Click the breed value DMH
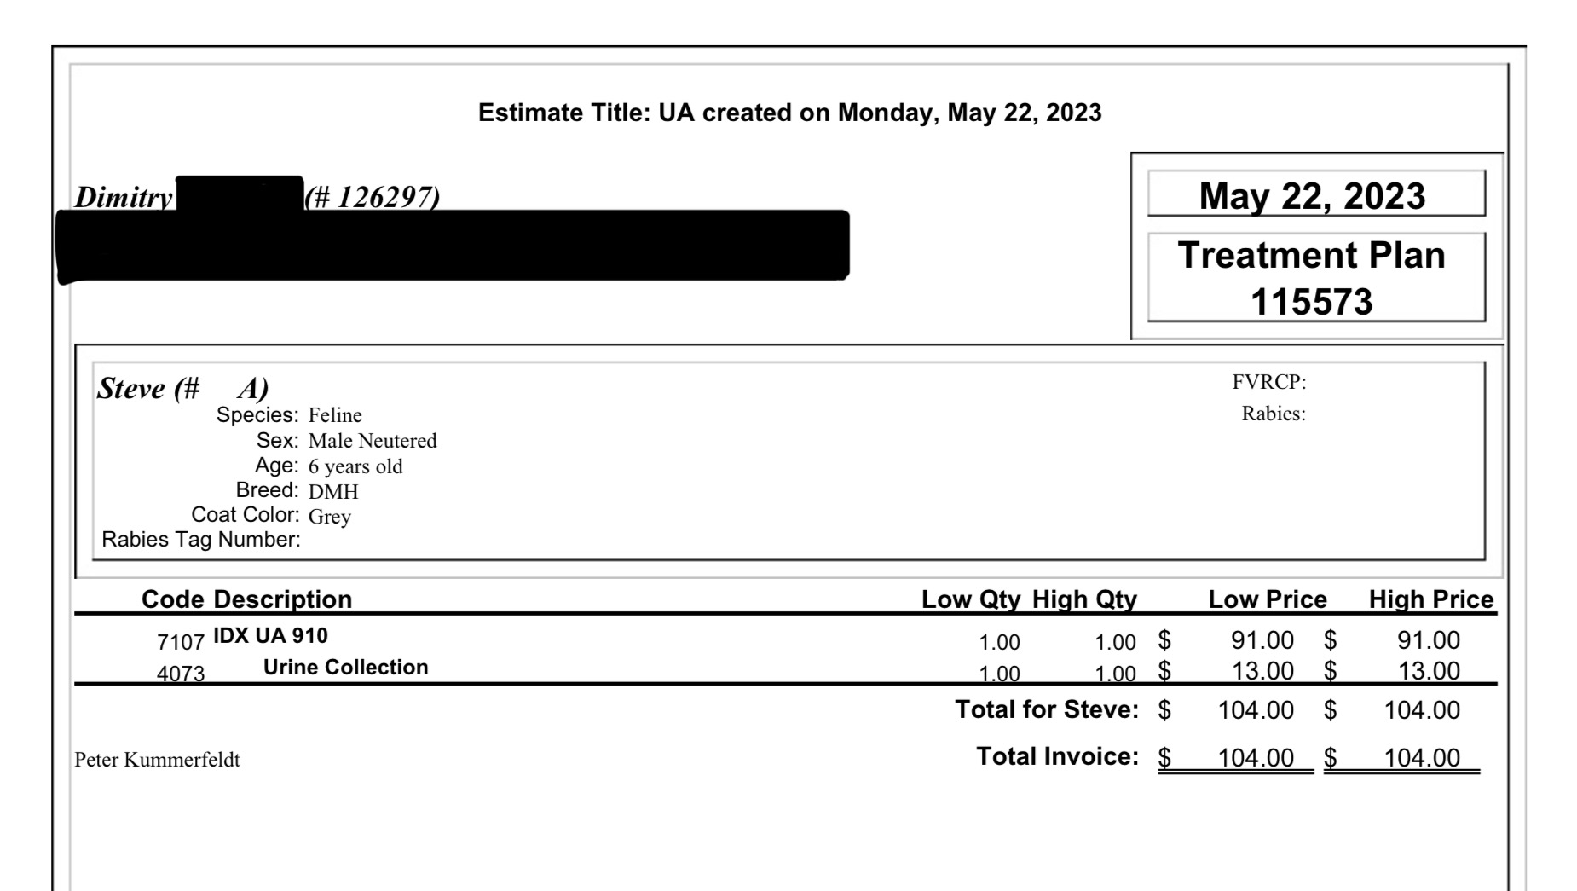1577x891 pixels. 333,492
